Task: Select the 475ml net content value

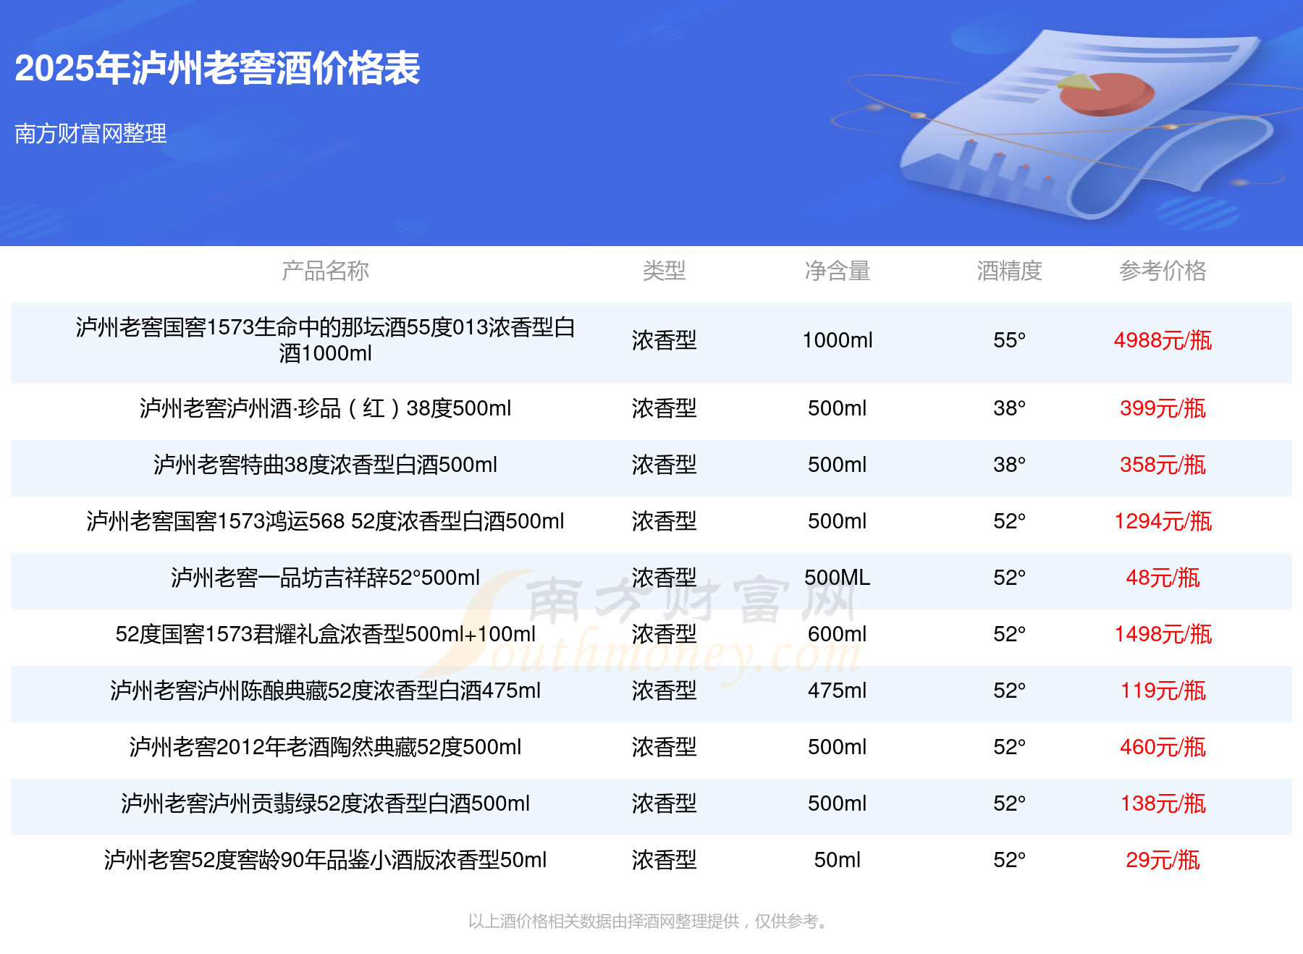Action: point(837,691)
